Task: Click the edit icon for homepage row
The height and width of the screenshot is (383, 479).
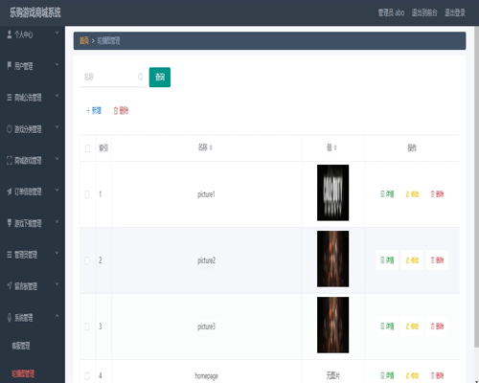Action: (x=407, y=375)
